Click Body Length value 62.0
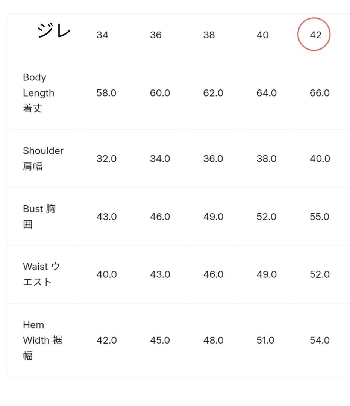The height and width of the screenshot is (406, 350). pos(213,93)
